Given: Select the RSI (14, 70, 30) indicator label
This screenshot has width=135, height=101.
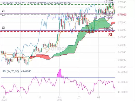Looking at the screenshot, I should coord(11,71).
